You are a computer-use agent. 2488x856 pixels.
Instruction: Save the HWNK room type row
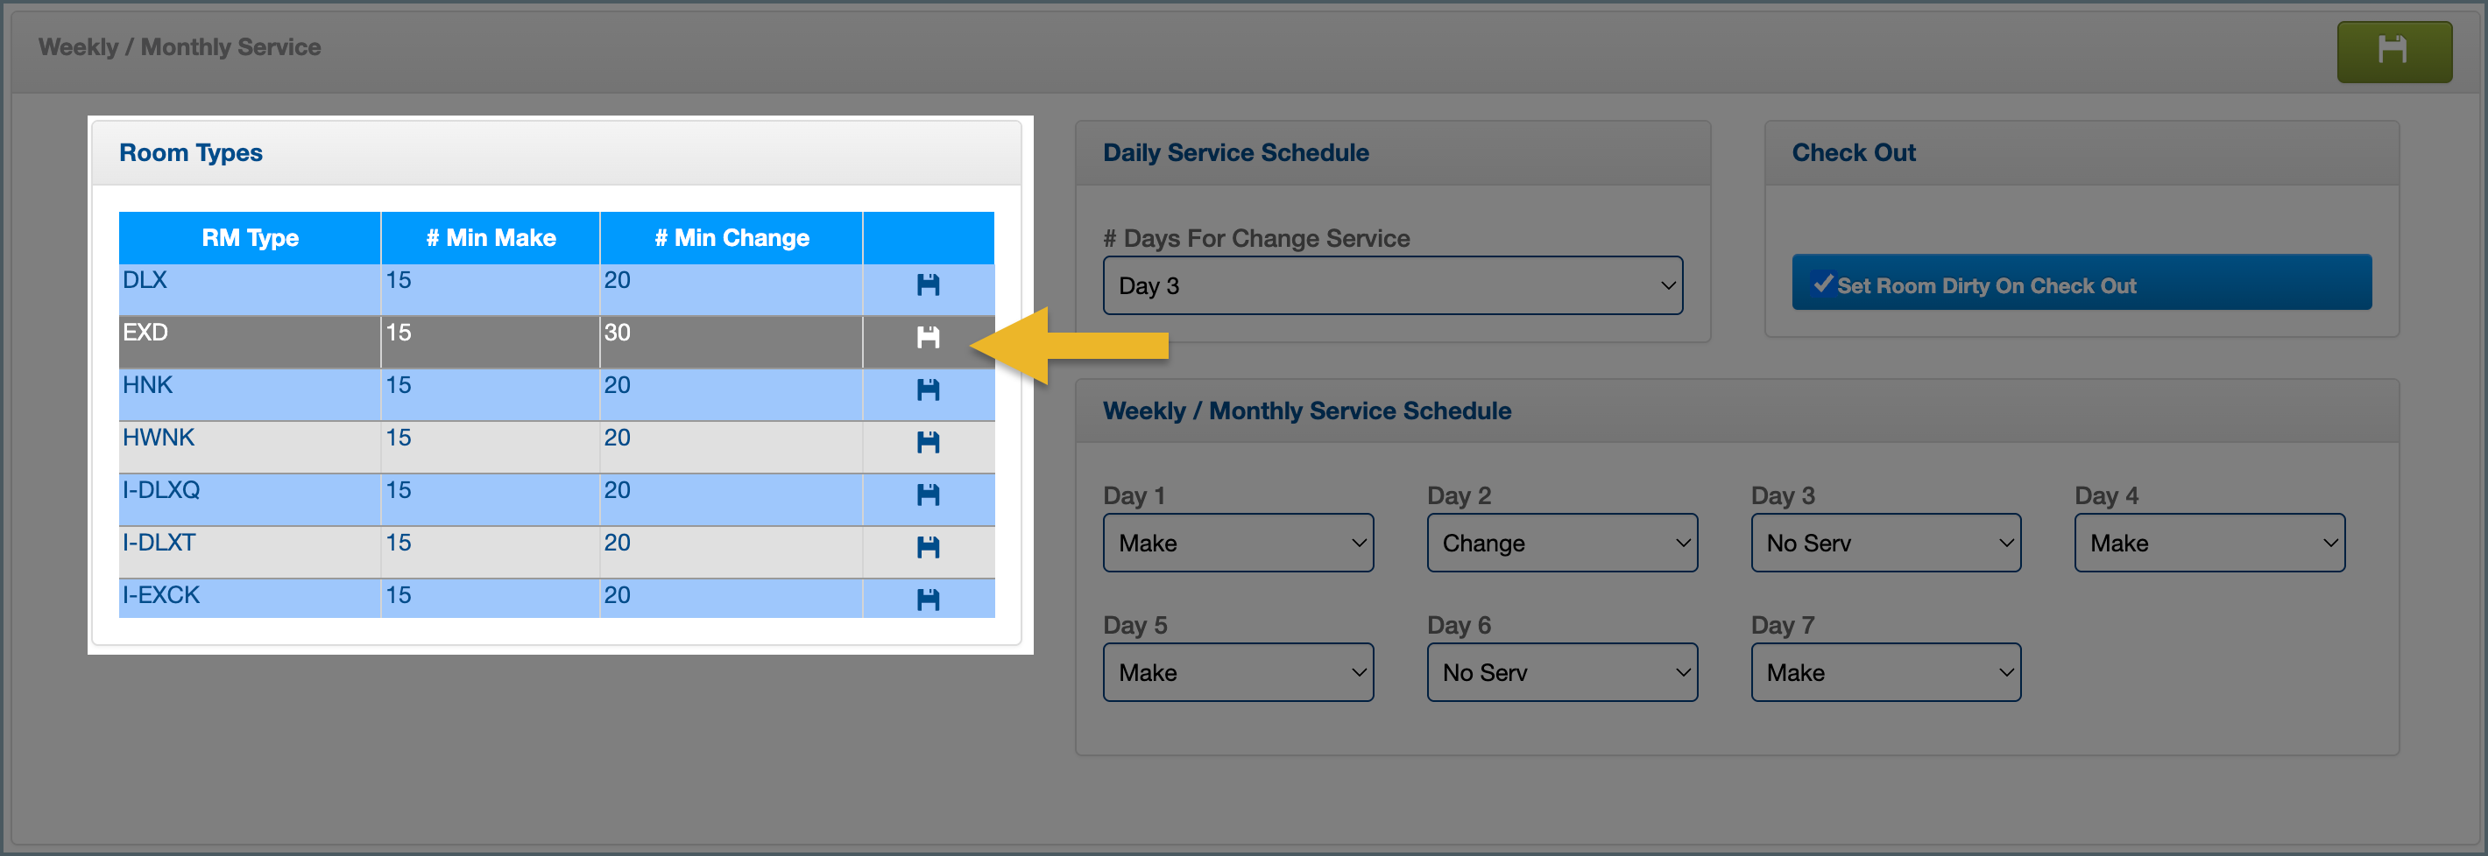(x=927, y=442)
